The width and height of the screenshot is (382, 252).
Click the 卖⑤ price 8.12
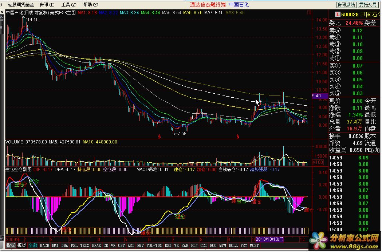[x=357, y=31]
